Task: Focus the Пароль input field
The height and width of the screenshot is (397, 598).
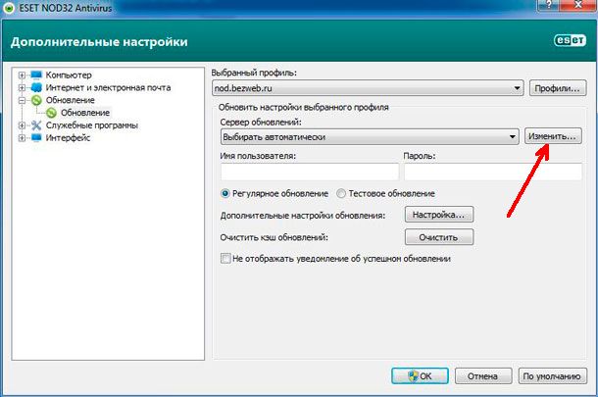Action: [493, 172]
